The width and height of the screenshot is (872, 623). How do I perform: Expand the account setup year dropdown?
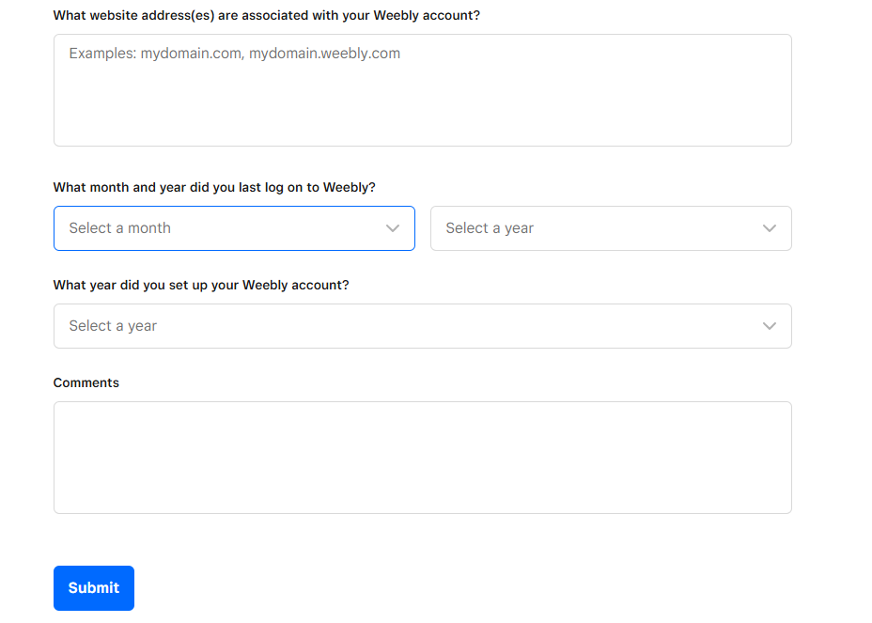[x=423, y=326]
